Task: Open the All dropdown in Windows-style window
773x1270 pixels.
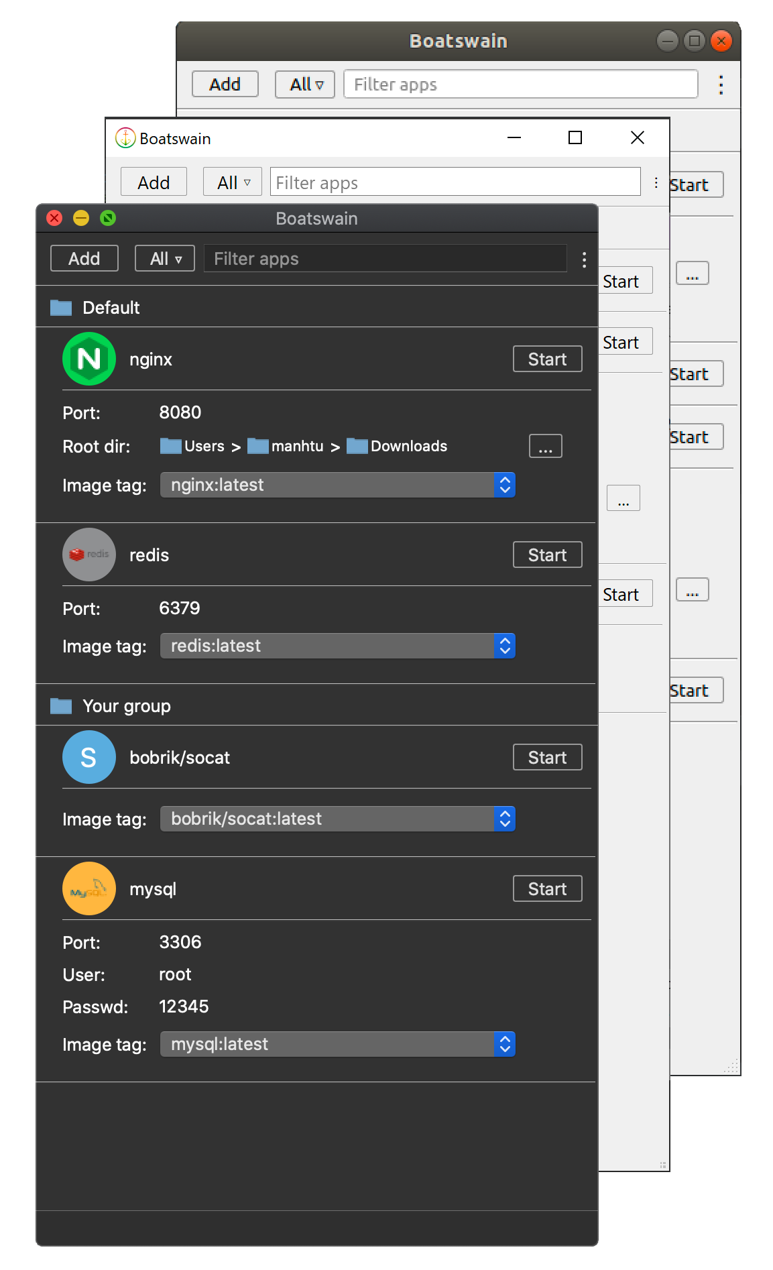Action: pyautogui.click(x=233, y=182)
